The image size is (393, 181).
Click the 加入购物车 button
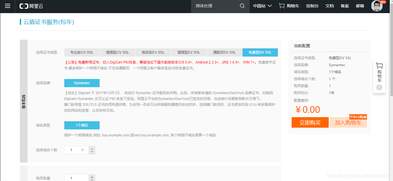[x=348, y=123]
